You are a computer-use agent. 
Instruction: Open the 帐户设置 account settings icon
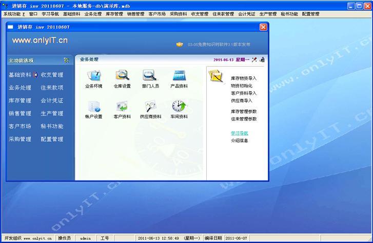coord(93,107)
